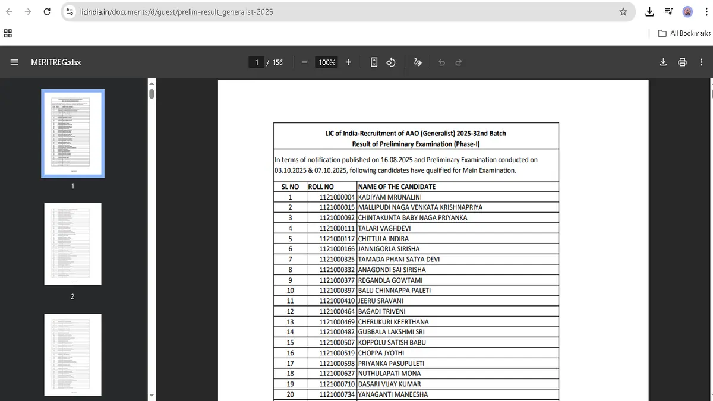713x401 pixels.
Task: Bookmark this page using the star
Action: pyautogui.click(x=622, y=11)
